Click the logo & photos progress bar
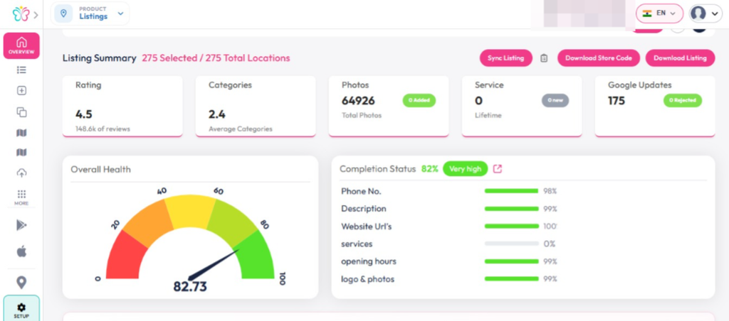The image size is (729, 321). click(511, 279)
